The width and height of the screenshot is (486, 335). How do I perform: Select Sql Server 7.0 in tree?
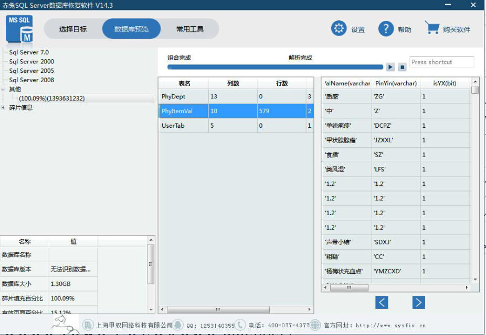pos(29,52)
